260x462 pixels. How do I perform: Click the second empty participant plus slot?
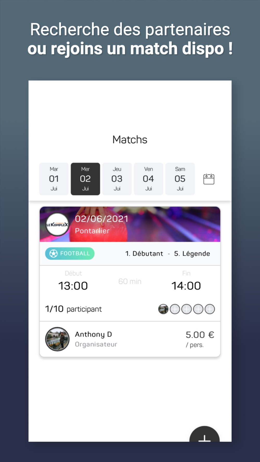(186, 309)
